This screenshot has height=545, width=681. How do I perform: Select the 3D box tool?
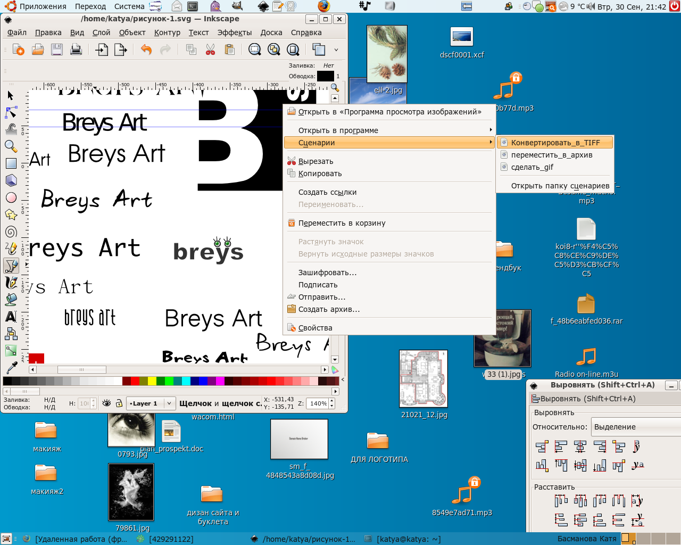coord(11,180)
